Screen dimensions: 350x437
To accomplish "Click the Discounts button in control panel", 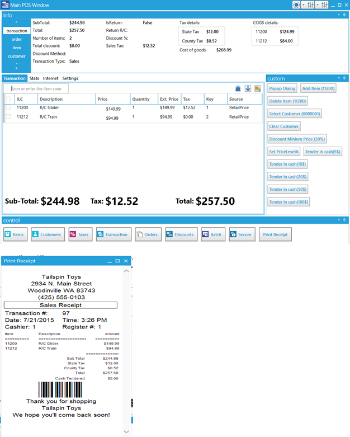I will pos(179,234).
